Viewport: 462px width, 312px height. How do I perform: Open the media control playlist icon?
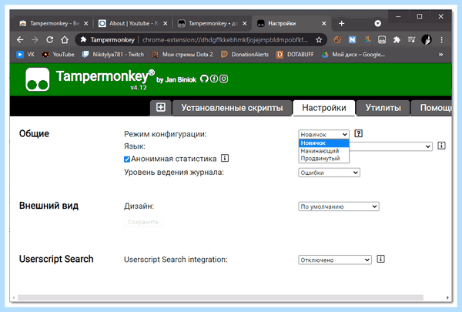tap(412, 40)
